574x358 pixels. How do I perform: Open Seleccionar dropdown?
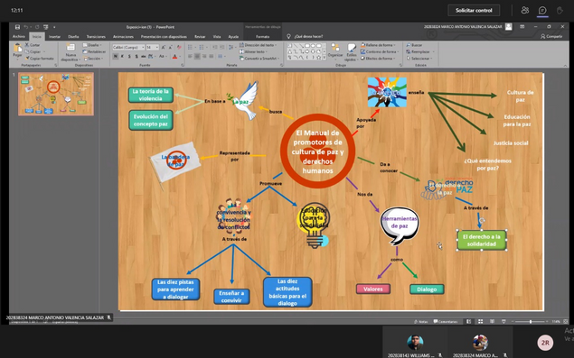pyautogui.click(x=419, y=58)
